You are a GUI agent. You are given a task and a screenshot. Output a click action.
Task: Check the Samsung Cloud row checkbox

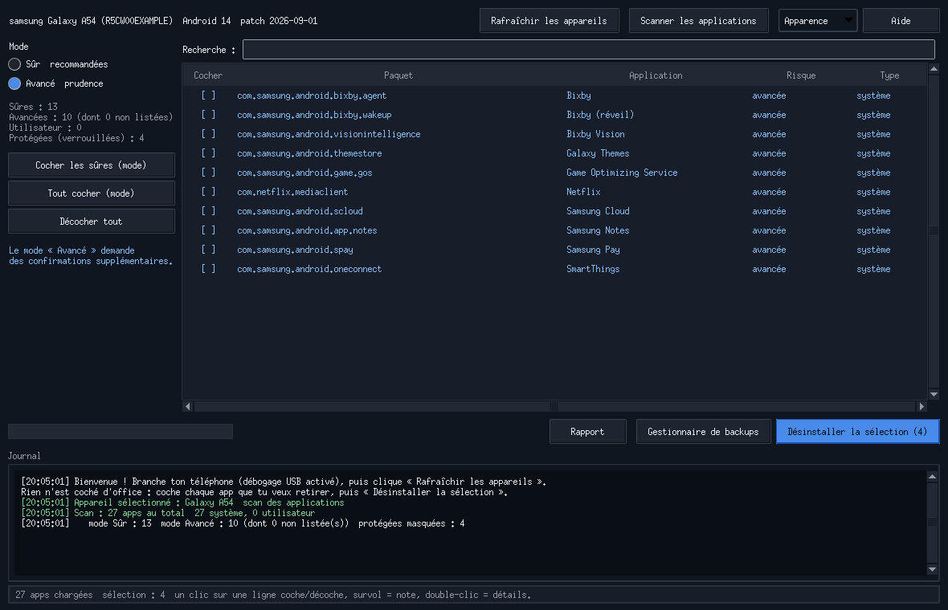[x=208, y=211]
